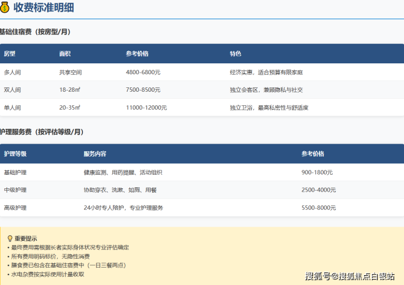
Task: Click the 多人间 room type cell
Action: click(x=13, y=72)
